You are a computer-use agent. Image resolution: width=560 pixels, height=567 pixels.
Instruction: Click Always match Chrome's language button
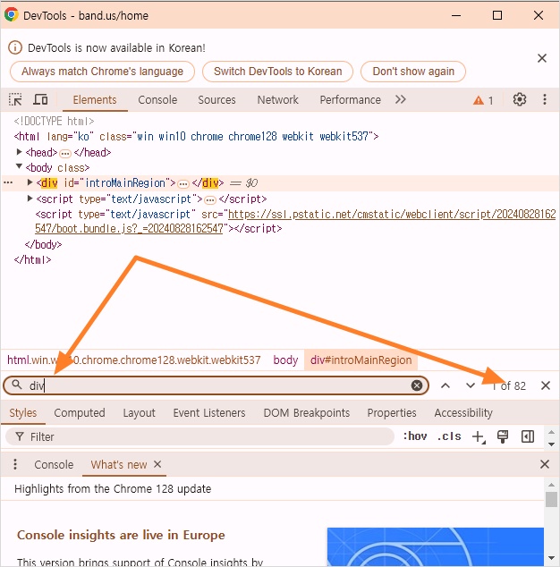102,72
